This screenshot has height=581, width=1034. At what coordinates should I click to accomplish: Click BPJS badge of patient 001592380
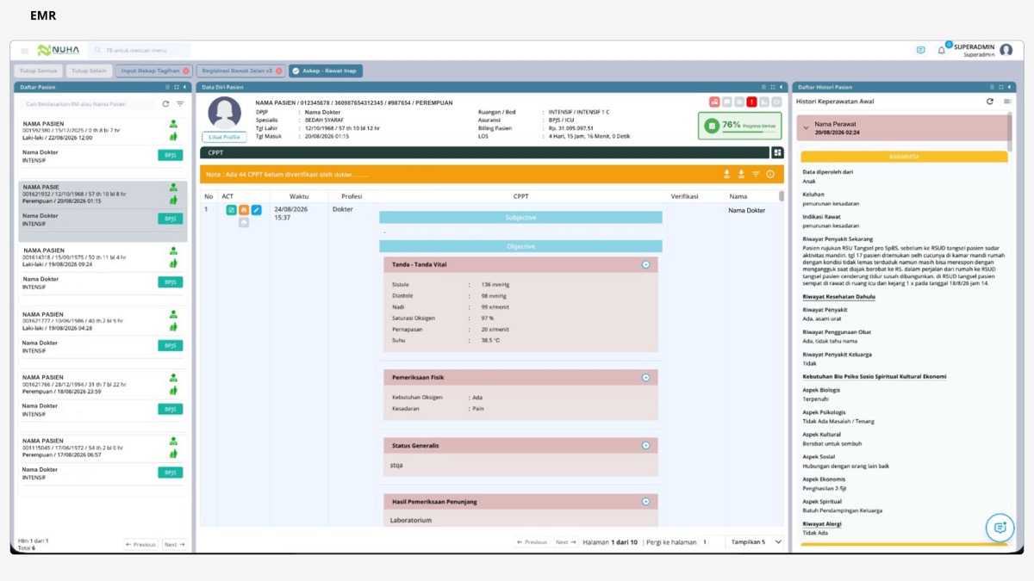pyautogui.click(x=171, y=155)
